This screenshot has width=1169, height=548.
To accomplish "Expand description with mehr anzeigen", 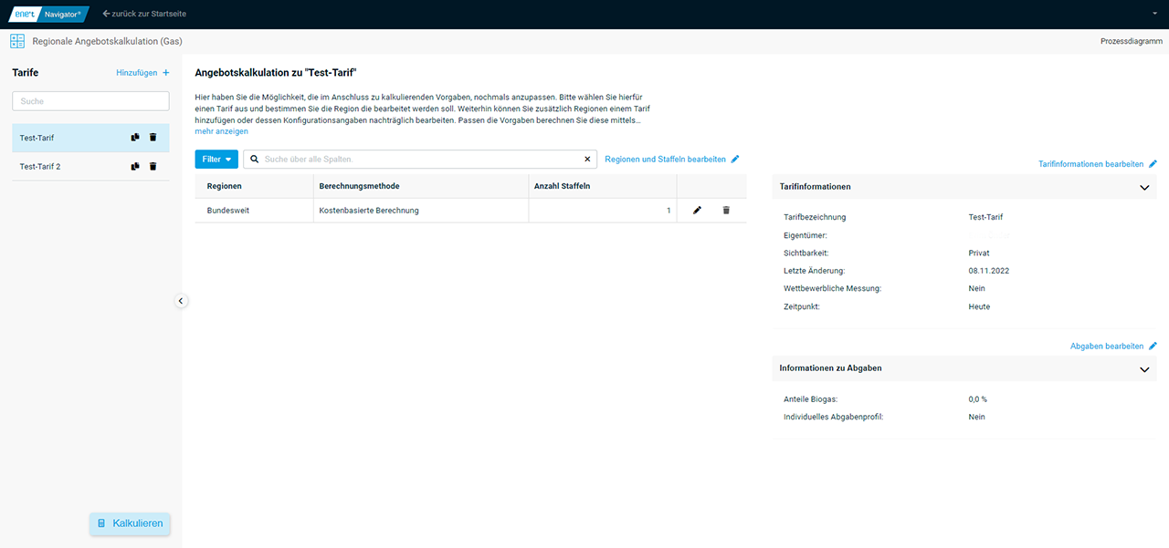I will (x=221, y=131).
